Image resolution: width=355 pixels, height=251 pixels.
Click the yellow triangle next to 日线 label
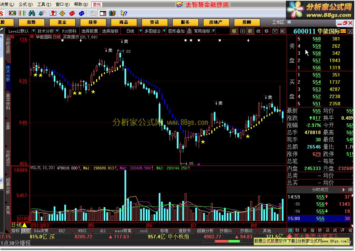click(24, 225)
